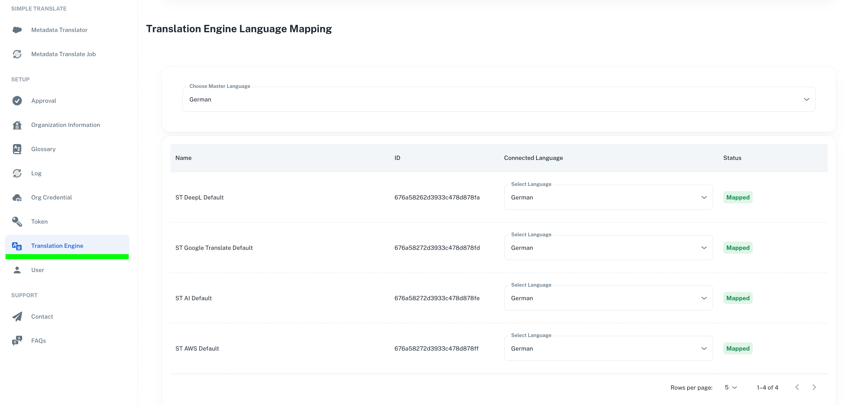Click the Mapped badge for ST AI Default

tap(738, 298)
